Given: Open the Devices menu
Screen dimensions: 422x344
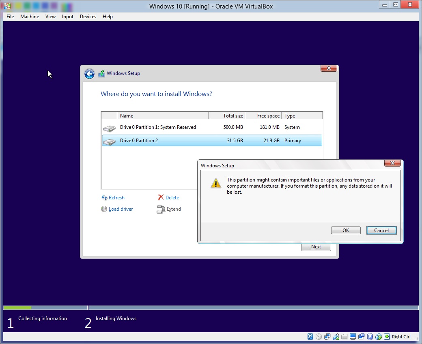Looking at the screenshot, I should [x=88, y=16].
